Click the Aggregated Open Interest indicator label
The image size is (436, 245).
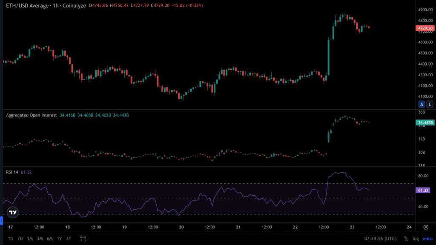click(x=31, y=115)
